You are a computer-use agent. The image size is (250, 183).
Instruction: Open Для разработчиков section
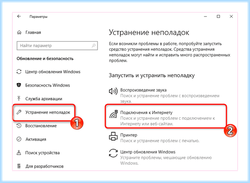pyautogui.click(x=45, y=166)
